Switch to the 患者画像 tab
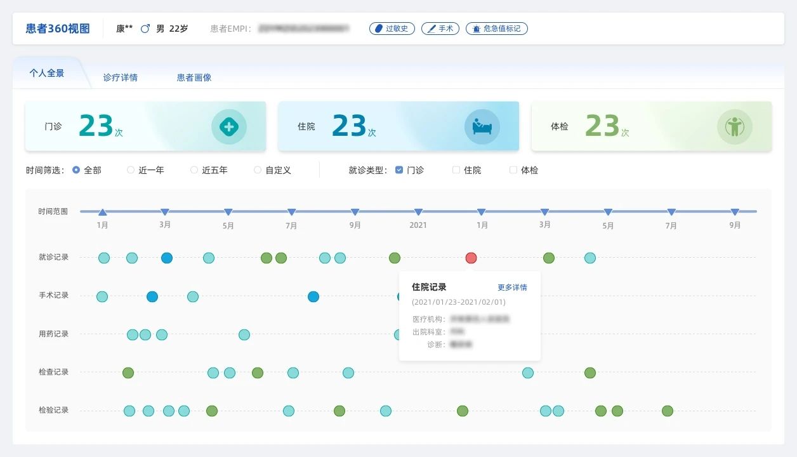The width and height of the screenshot is (797, 457). [x=194, y=77]
